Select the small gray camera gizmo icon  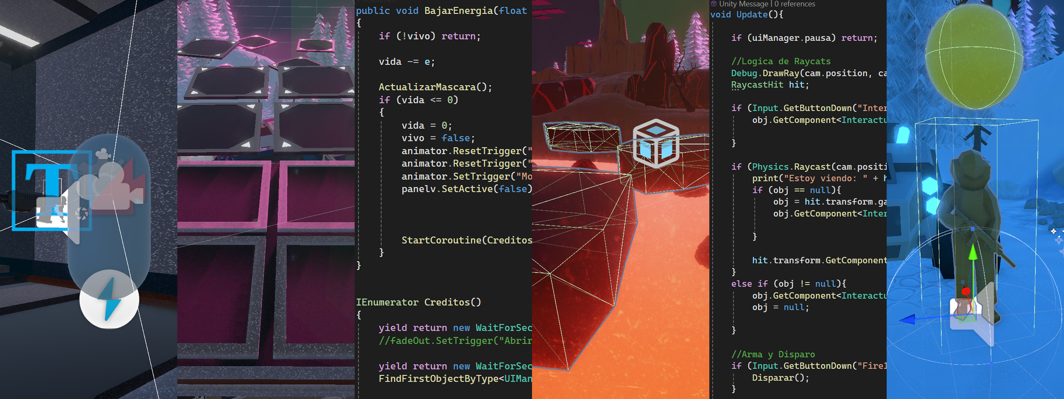(x=103, y=154)
